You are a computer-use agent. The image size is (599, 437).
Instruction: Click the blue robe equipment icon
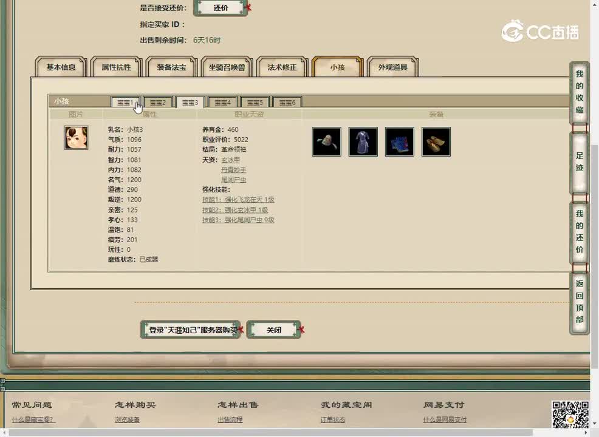pos(363,141)
